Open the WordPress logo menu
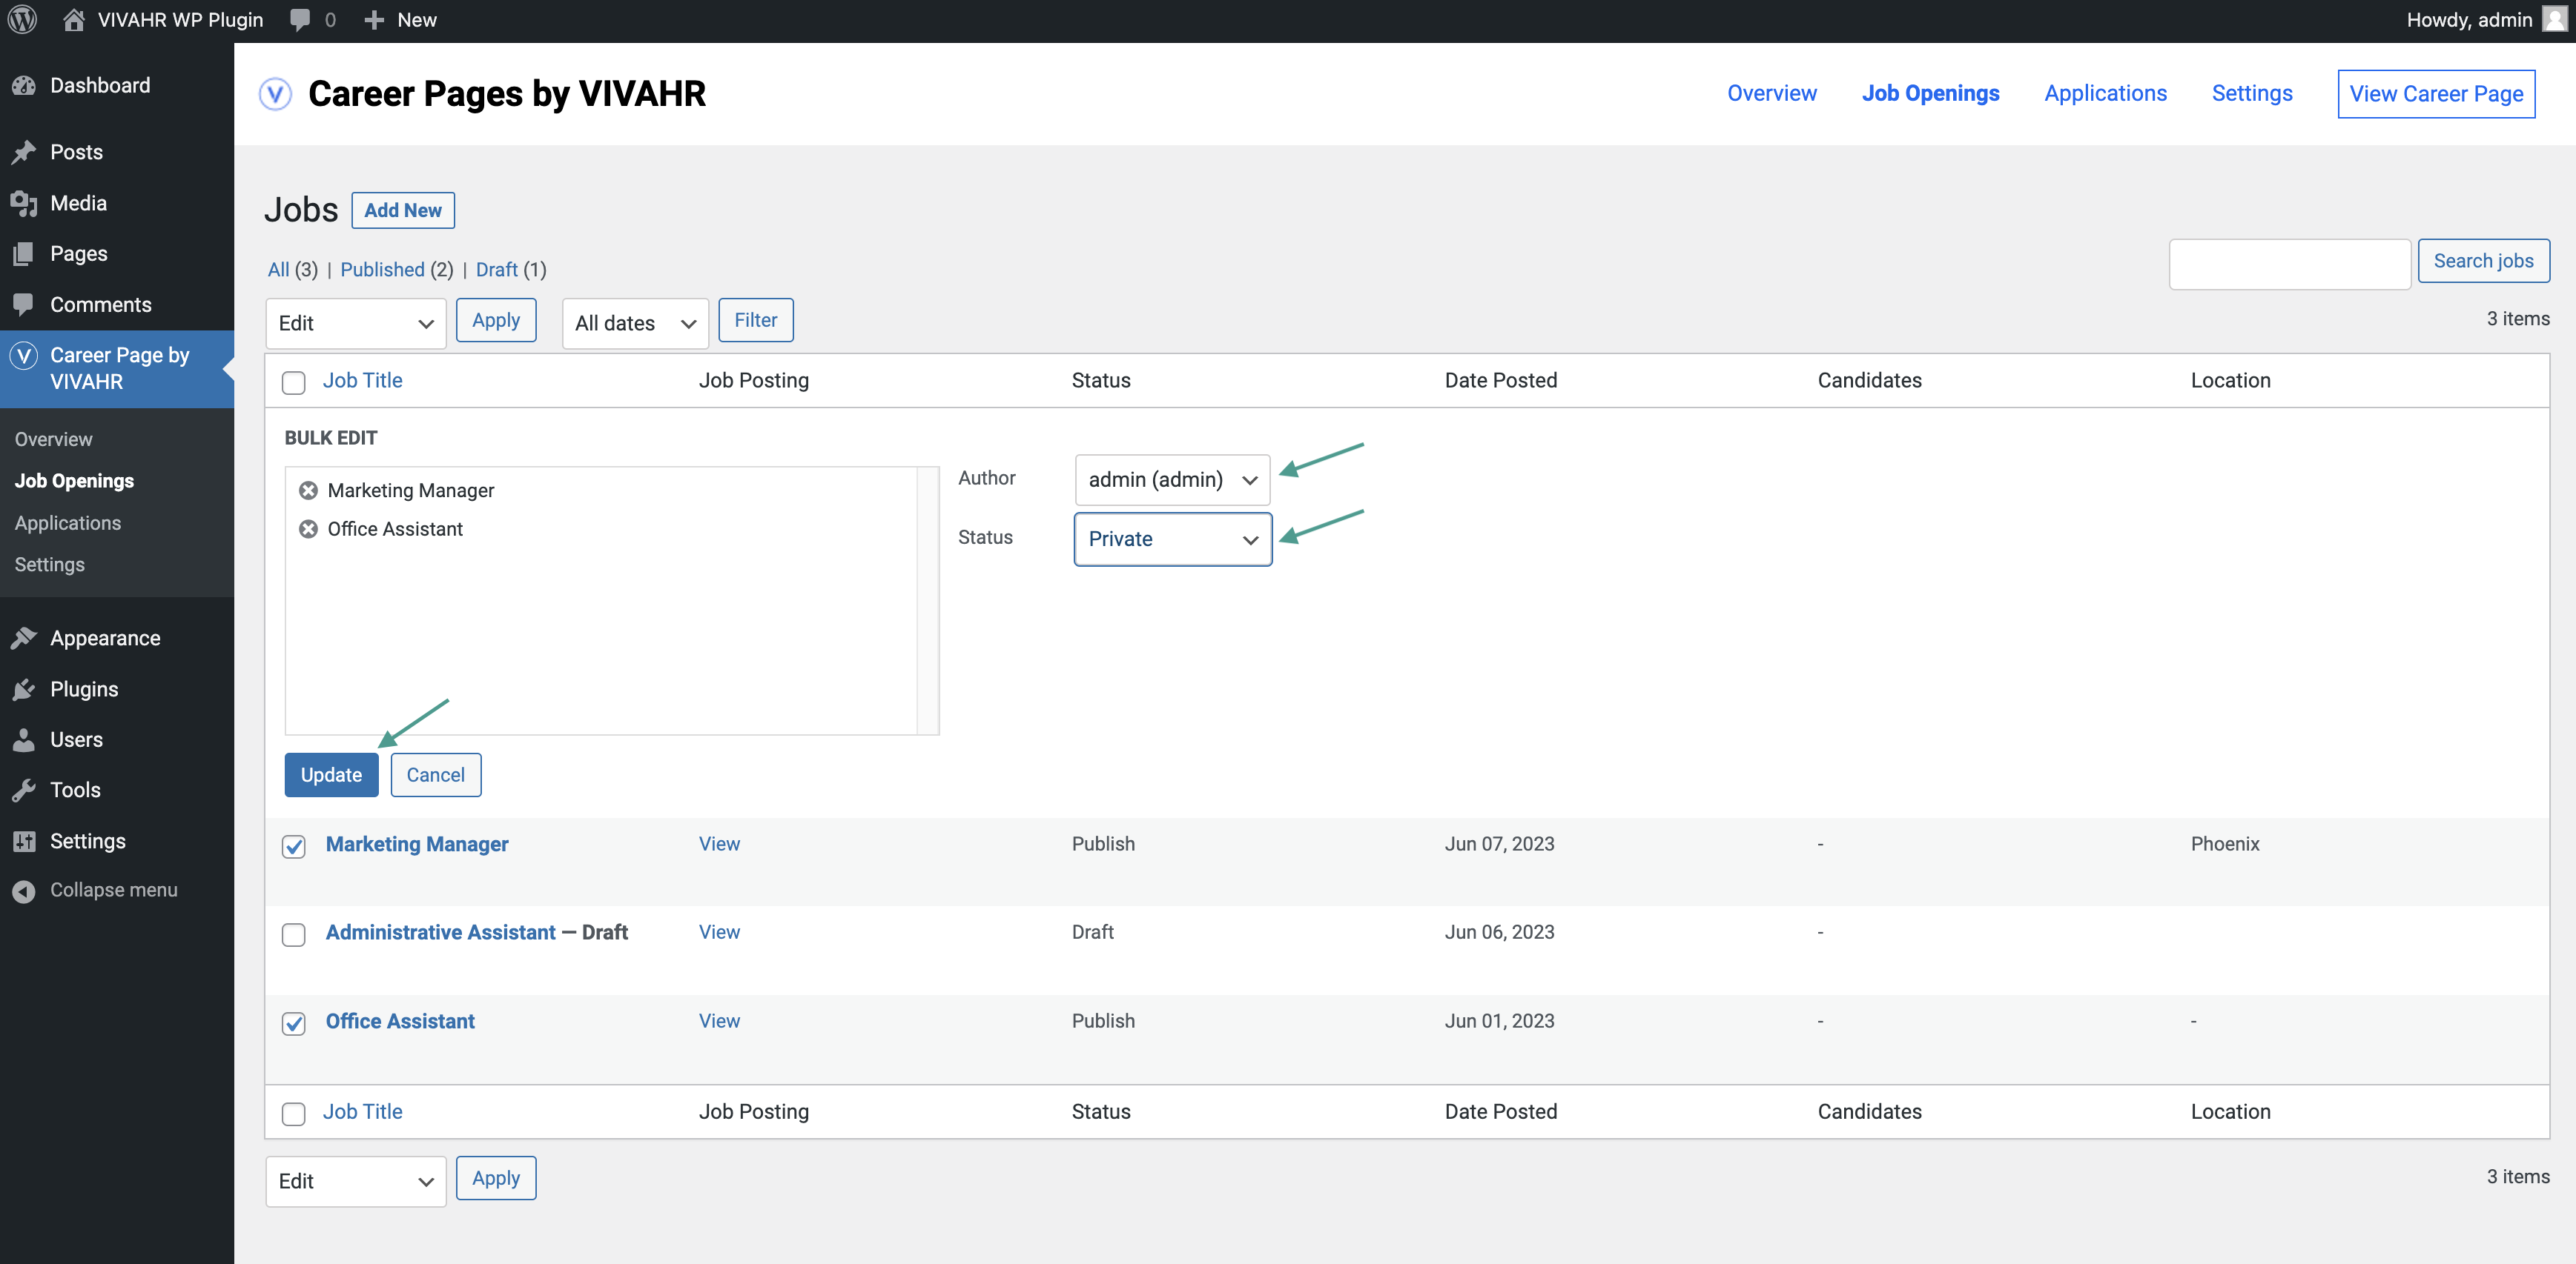 tap(22, 19)
